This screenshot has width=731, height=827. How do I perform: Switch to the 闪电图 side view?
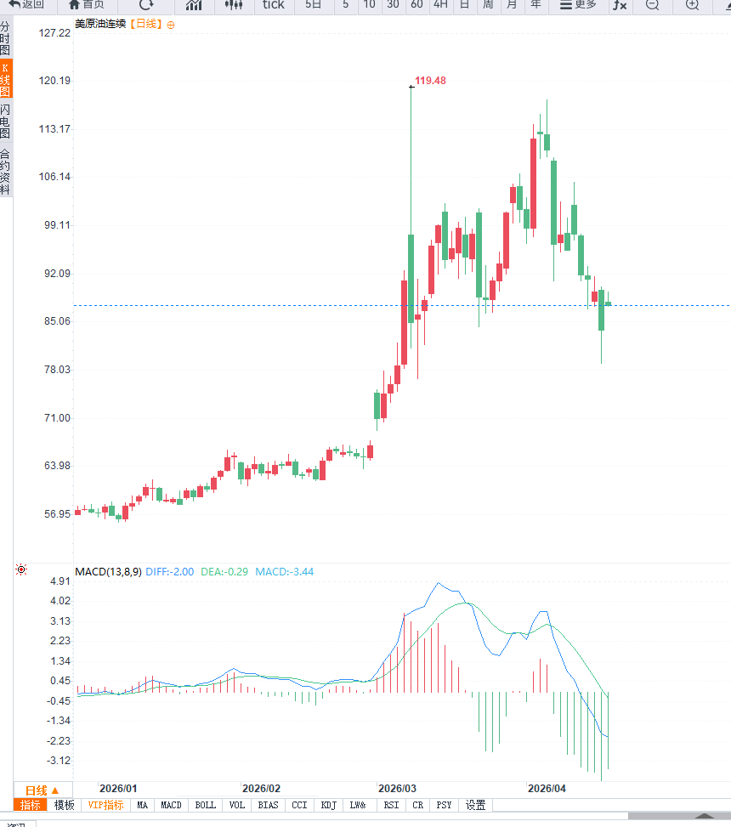6,121
